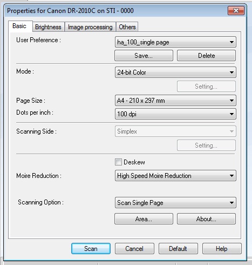
Task: Select the Basic tab
Action: coord(20,27)
